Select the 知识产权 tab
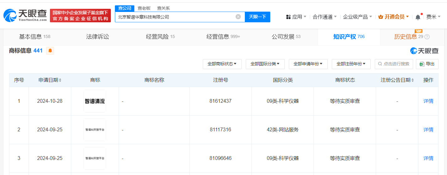447x175 pixels. point(349,37)
